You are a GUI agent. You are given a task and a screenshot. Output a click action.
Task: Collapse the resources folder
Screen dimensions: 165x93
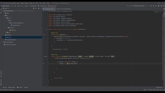click(7, 28)
